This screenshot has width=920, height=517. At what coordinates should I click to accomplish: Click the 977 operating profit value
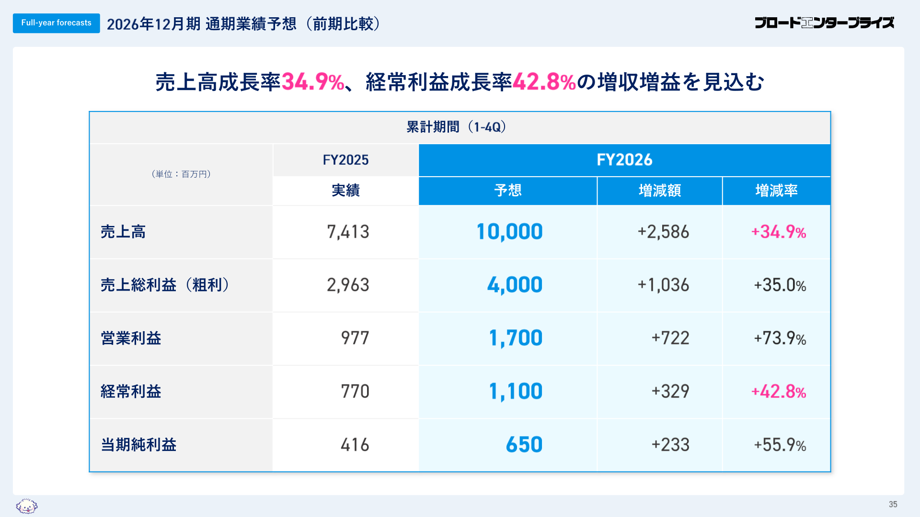pyautogui.click(x=355, y=338)
